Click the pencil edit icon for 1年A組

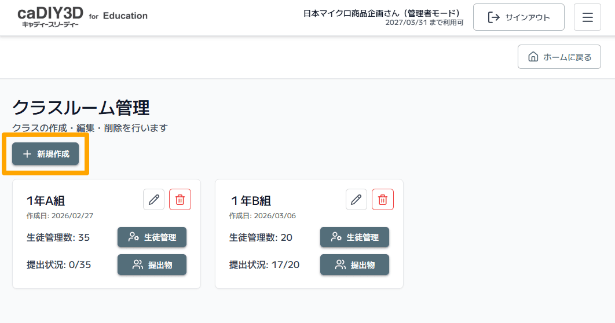pyautogui.click(x=153, y=200)
